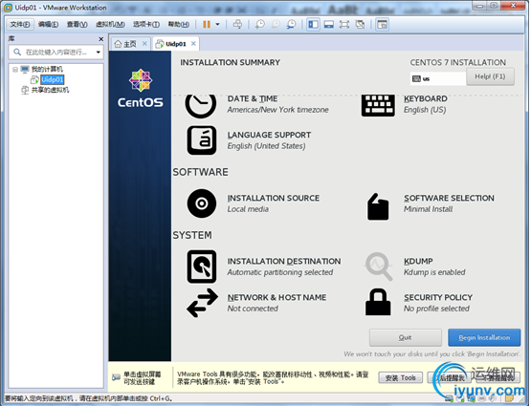Send Ctrl+Alt+Del to virtual machine icon
The height and width of the screenshot is (406, 531).
(237, 24)
